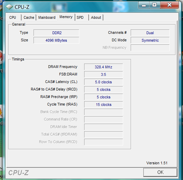Click the Timings group heading
This screenshot has width=183, height=180.
coord(18,59)
